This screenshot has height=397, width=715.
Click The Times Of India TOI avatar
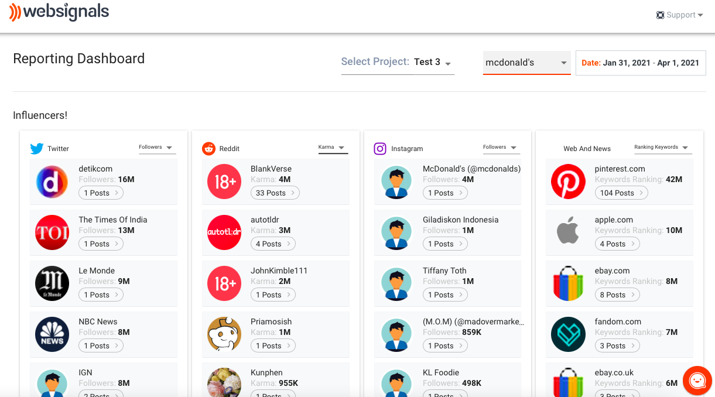(52, 232)
